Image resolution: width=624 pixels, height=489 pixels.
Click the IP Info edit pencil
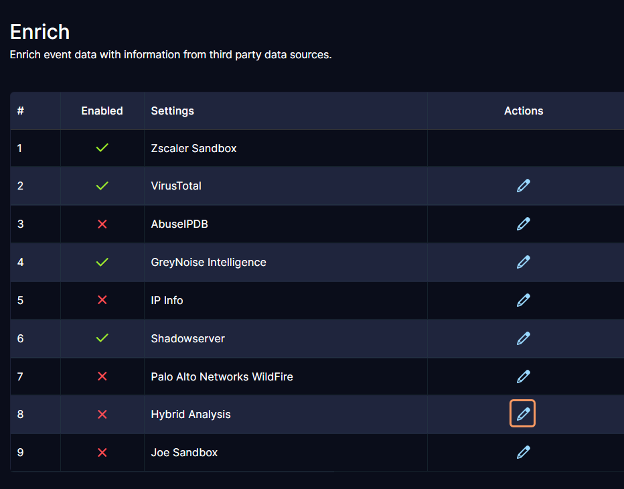523,300
